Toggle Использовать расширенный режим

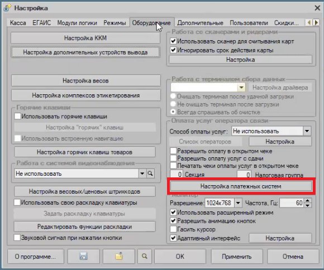point(173,212)
